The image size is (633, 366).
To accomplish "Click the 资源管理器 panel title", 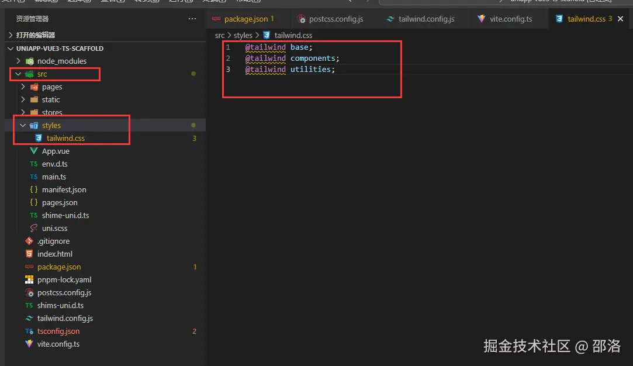I will (x=32, y=19).
